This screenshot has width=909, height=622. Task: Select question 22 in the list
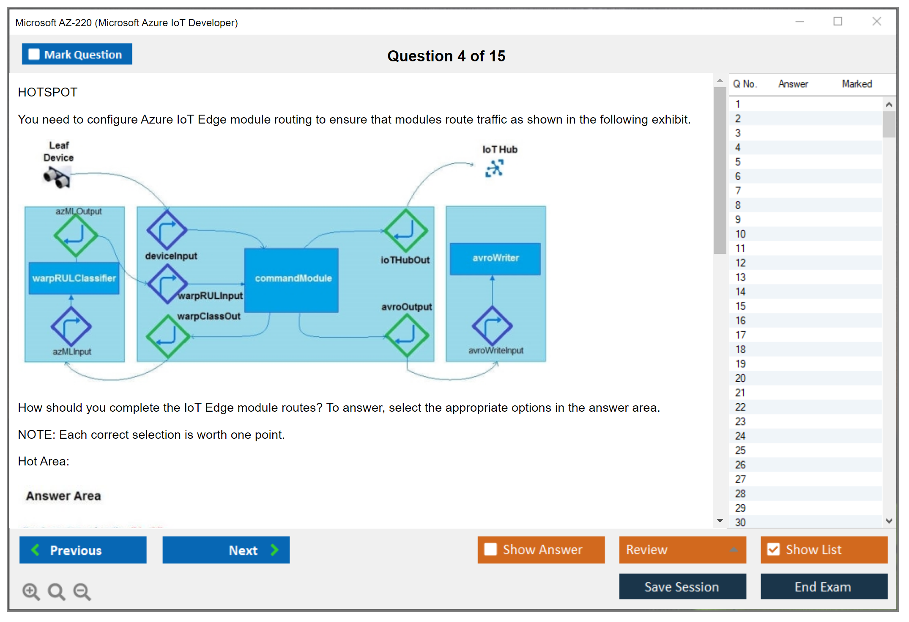[x=740, y=407]
